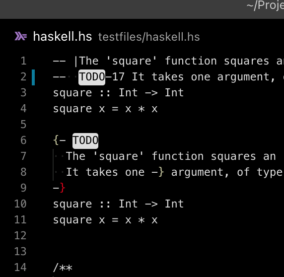Click line number 5 in gutter
This screenshot has height=277, width=284.
pos(23,125)
